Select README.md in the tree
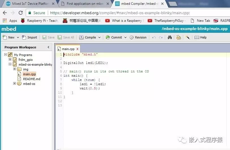Viewport: 230px width, 150px height. 32,79
